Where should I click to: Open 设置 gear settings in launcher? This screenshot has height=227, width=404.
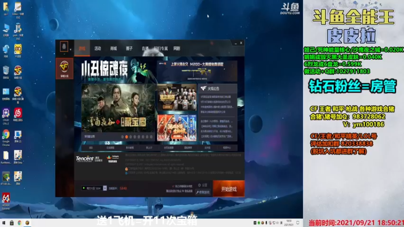(x=203, y=185)
